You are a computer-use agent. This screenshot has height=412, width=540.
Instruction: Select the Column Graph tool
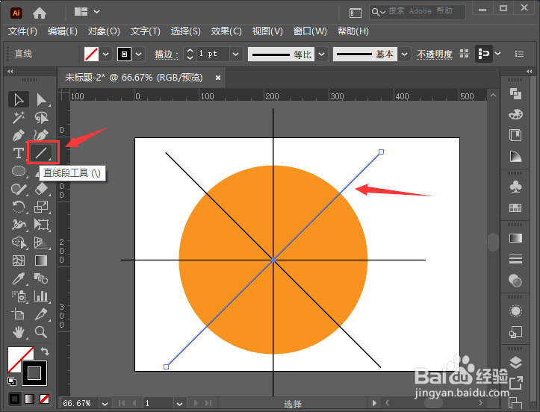(x=41, y=296)
